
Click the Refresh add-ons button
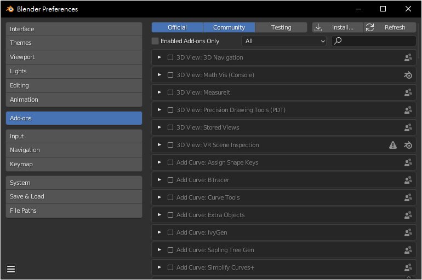(x=390, y=27)
